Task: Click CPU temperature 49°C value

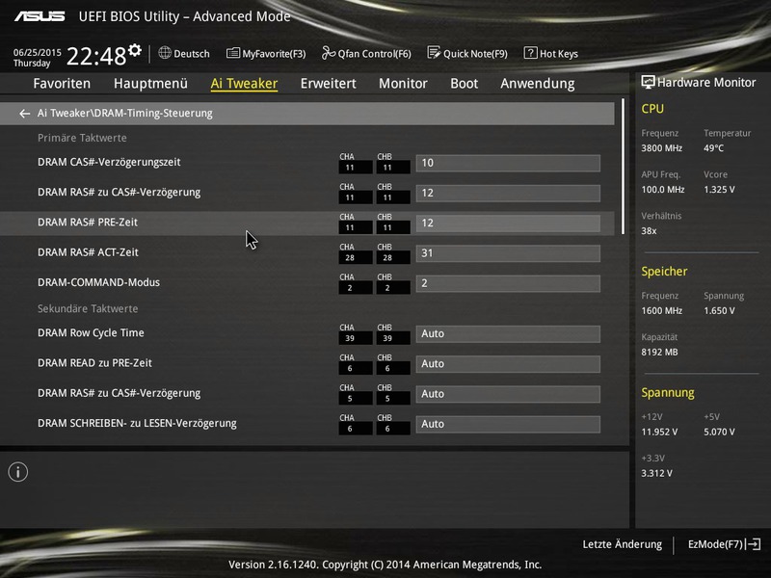Action: (713, 148)
